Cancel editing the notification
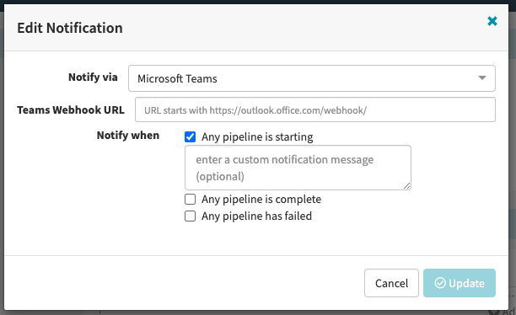Image resolution: width=516 pixels, height=315 pixels. [x=391, y=283]
